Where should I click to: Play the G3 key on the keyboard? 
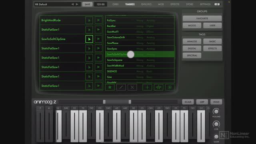pos(201,126)
